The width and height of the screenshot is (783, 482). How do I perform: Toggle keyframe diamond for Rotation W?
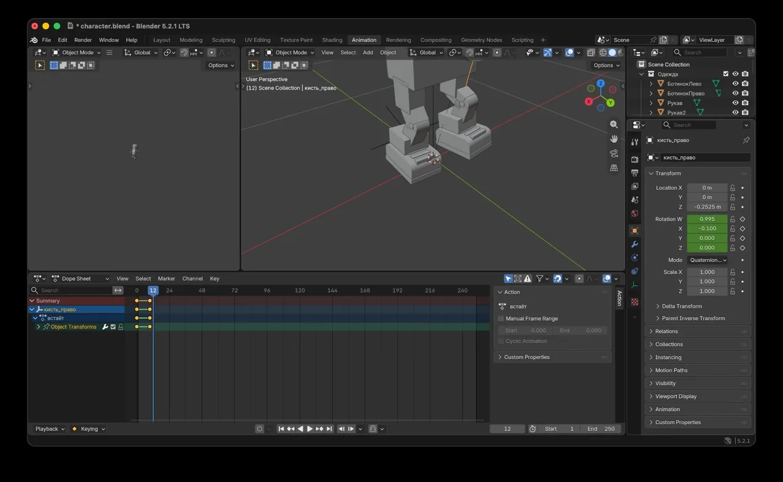point(743,219)
